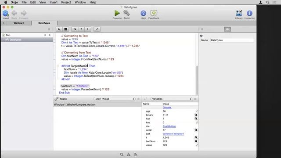Image resolution: width=281 pixels, height=158 pixels.
Task: Toggle the right panel view button
Action: click(x=227, y=29)
